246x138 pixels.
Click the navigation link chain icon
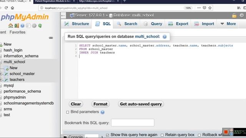click(51, 38)
